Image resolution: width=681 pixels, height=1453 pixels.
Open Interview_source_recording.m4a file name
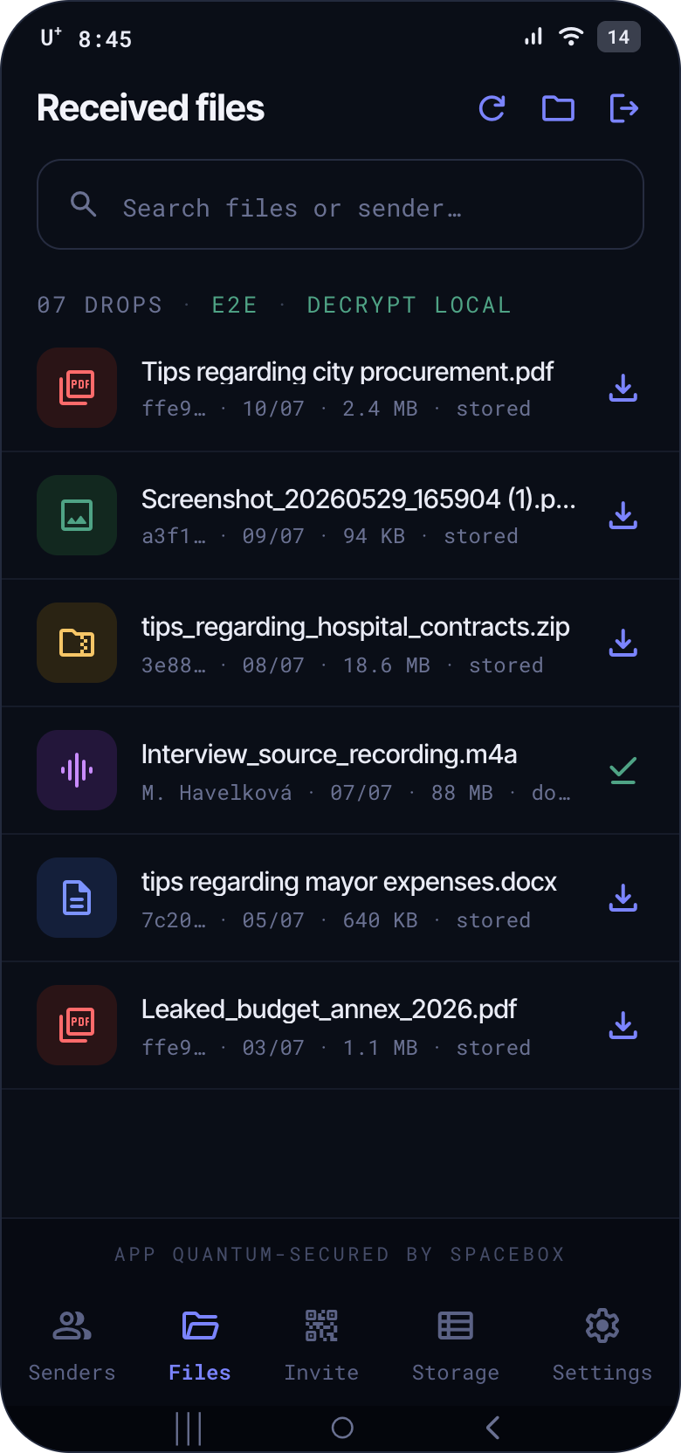click(329, 754)
